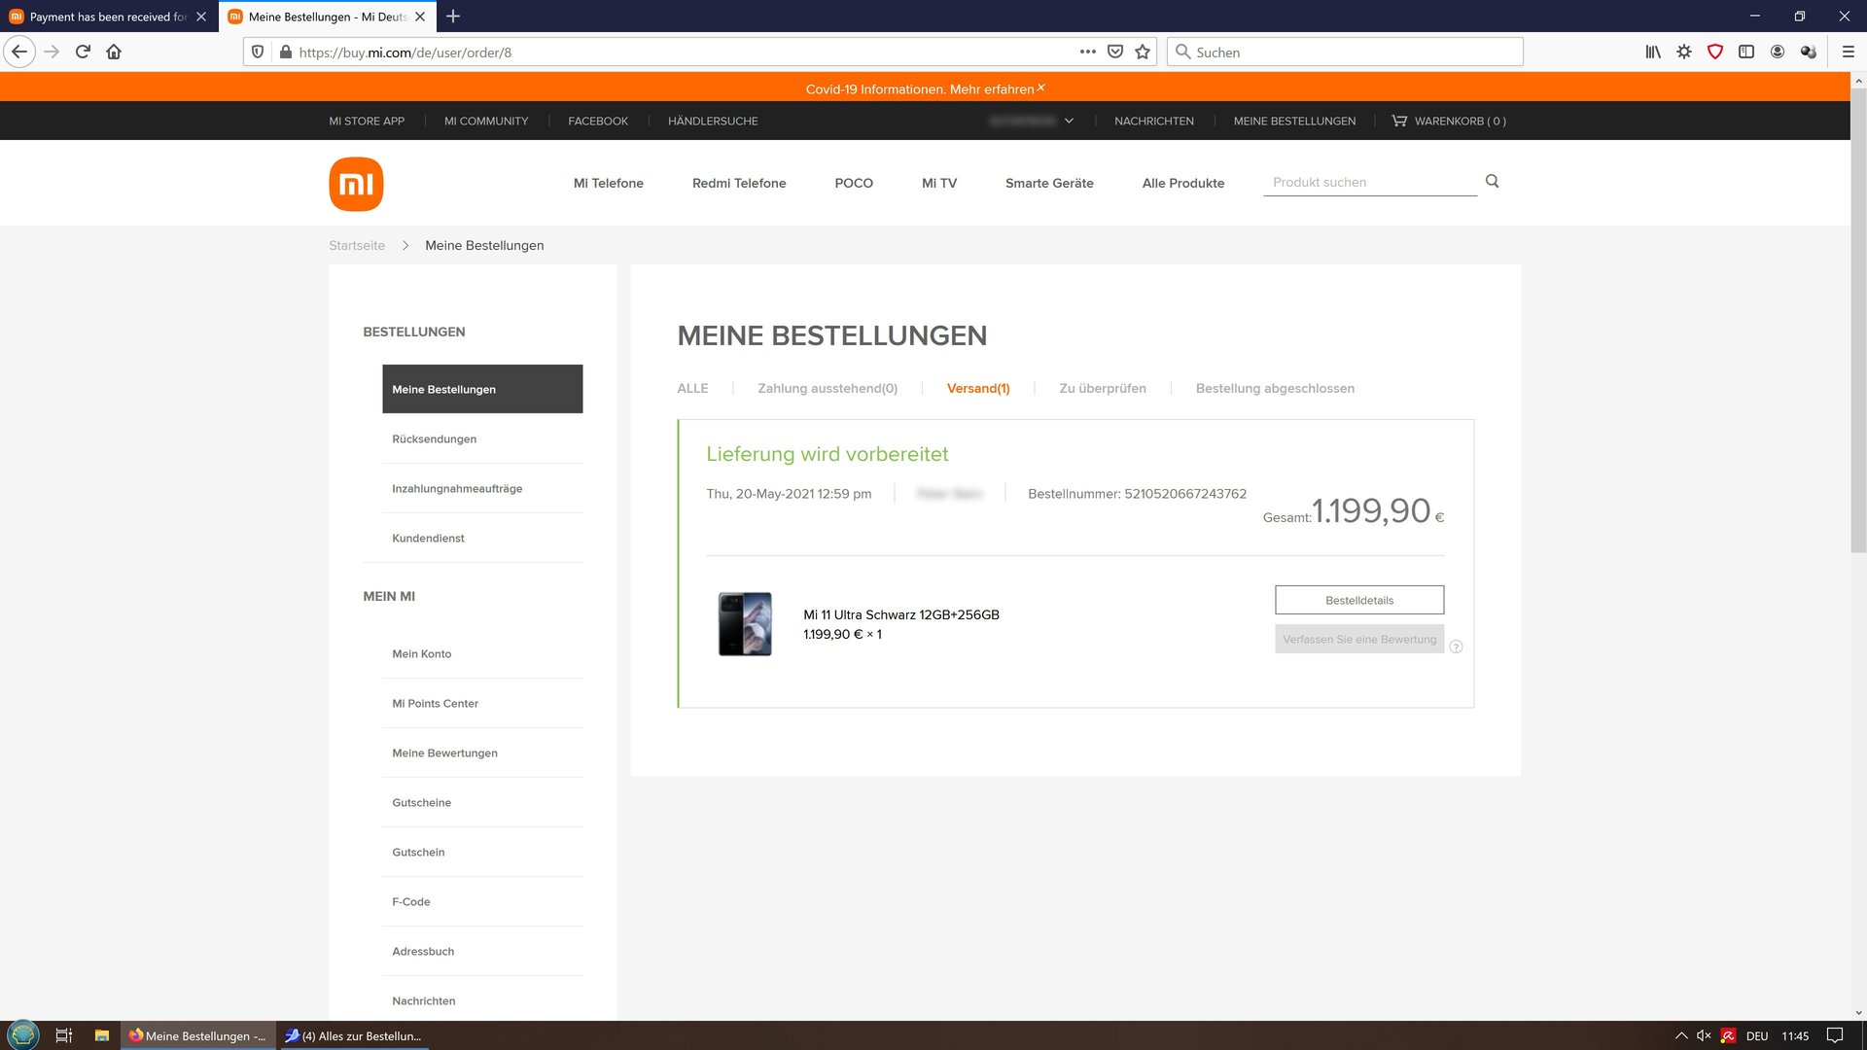Open Smarte Geräte in the navigation
The width and height of the screenshot is (1867, 1050).
tap(1049, 183)
